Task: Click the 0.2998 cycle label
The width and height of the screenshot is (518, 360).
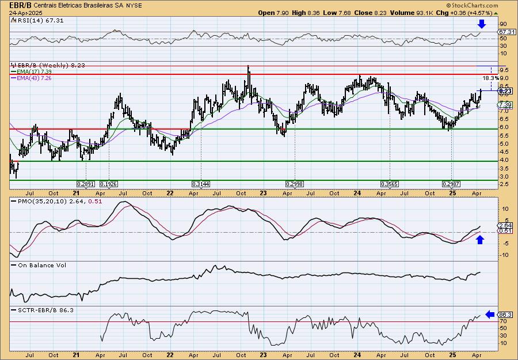Action: (295, 184)
